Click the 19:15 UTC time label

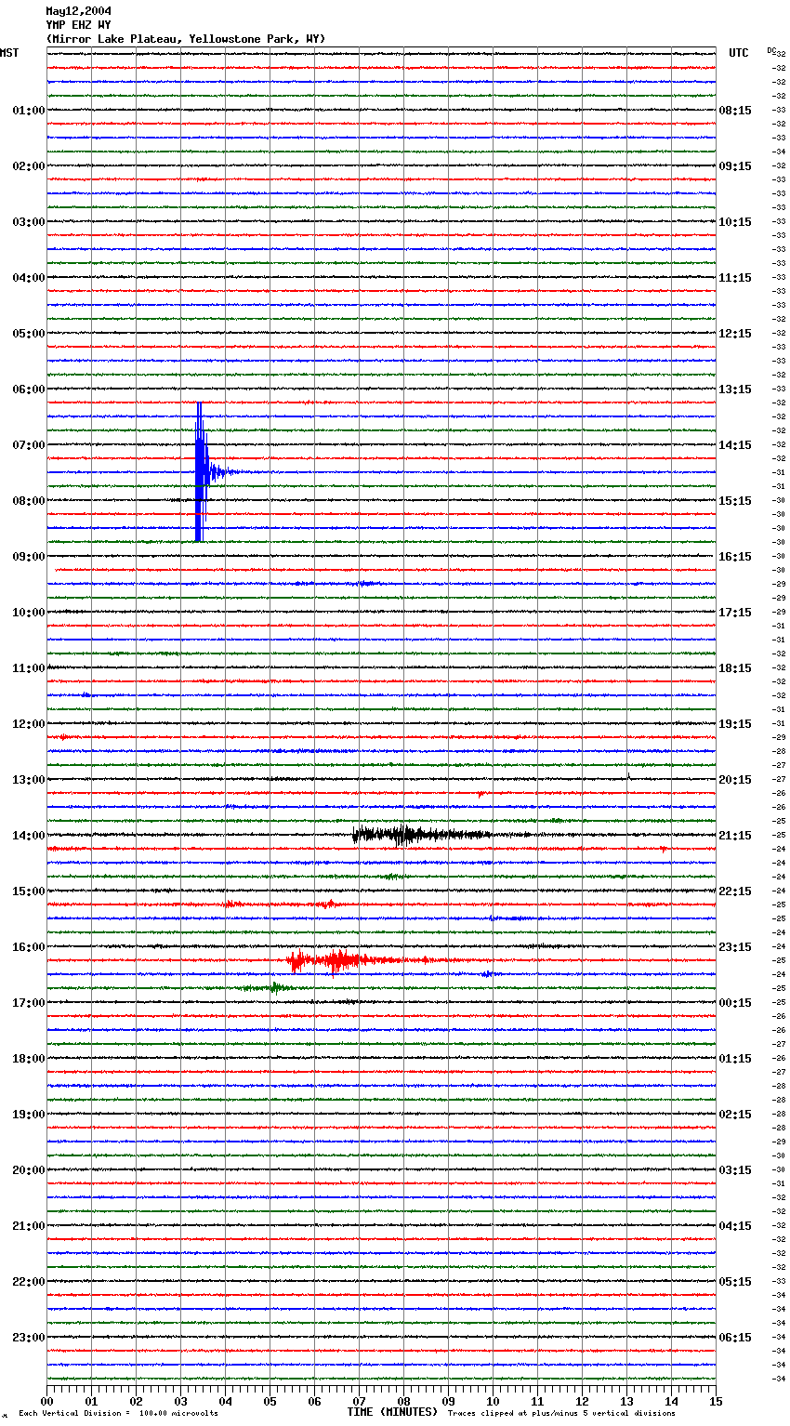(x=735, y=724)
